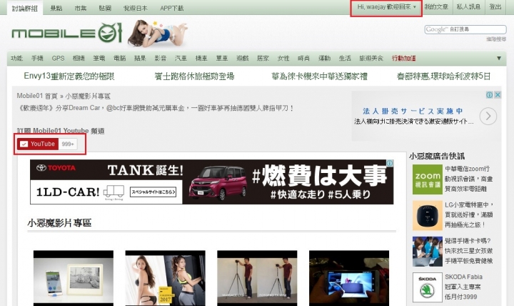Screen dimensions: 514x306
Task: Switch to the 景點 tab
Action: [56, 8]
